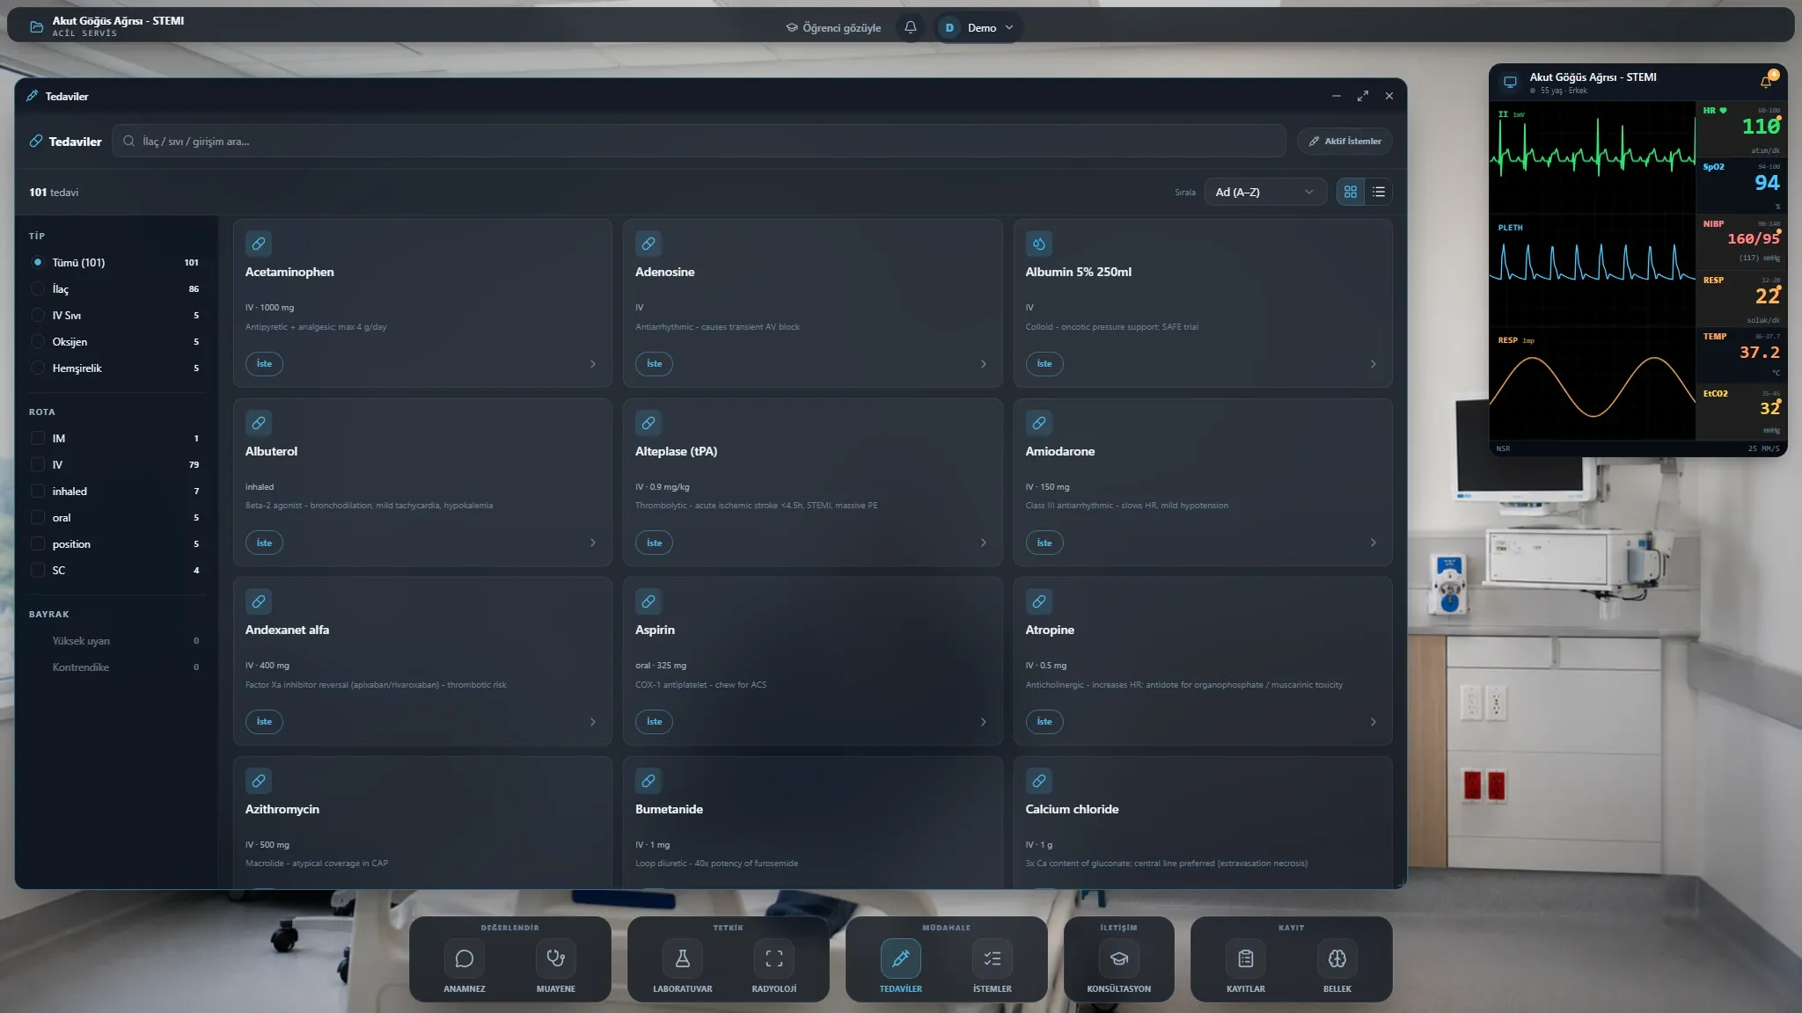Open the Bellek brain icon
The image size is (1802, 1013).
pos(1337,958)
